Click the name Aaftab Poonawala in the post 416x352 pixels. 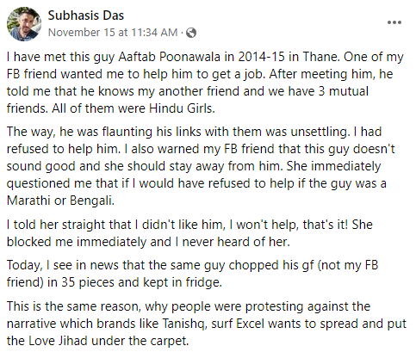(169, 57)
